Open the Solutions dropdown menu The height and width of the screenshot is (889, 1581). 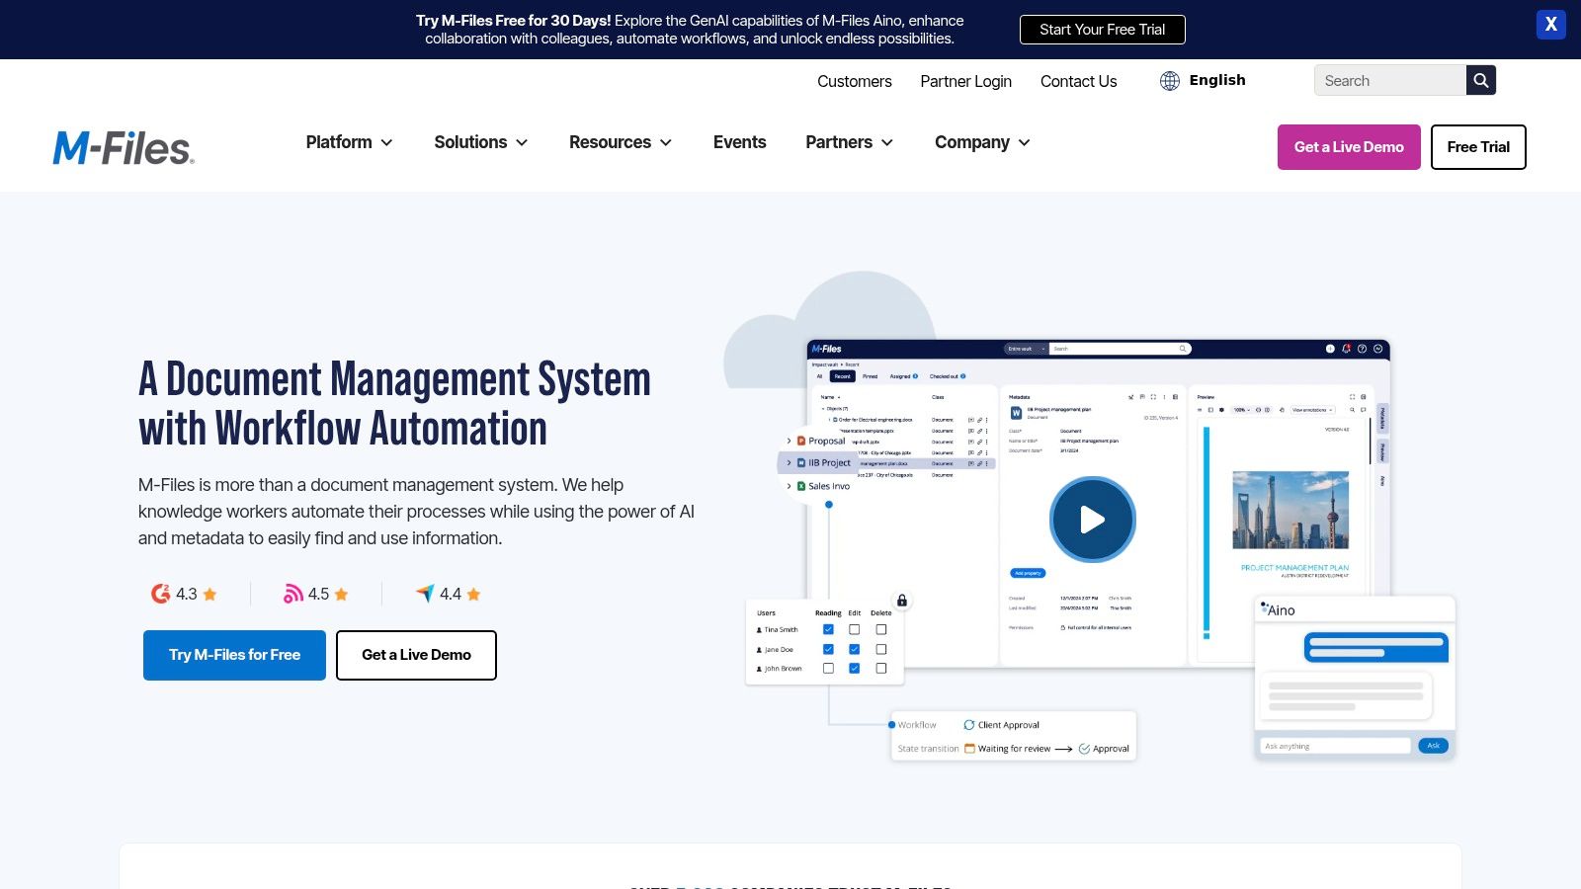480,142
